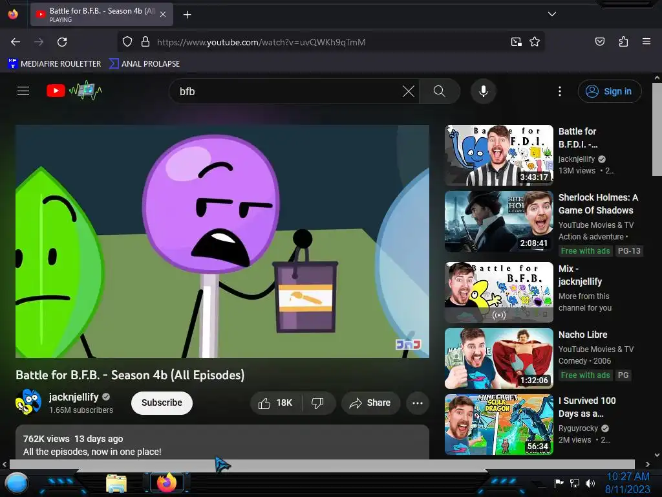The height and width of the screenshot is (497, 662).
Task: Open more actions ellipsis below the video
Action: [418, 403]
